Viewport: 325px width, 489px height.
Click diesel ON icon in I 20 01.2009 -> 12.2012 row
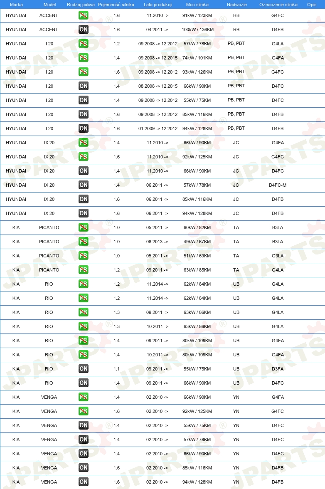(83, 128)
